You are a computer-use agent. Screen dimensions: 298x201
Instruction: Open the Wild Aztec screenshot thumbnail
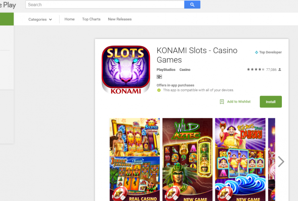click(x=187, y=160)
